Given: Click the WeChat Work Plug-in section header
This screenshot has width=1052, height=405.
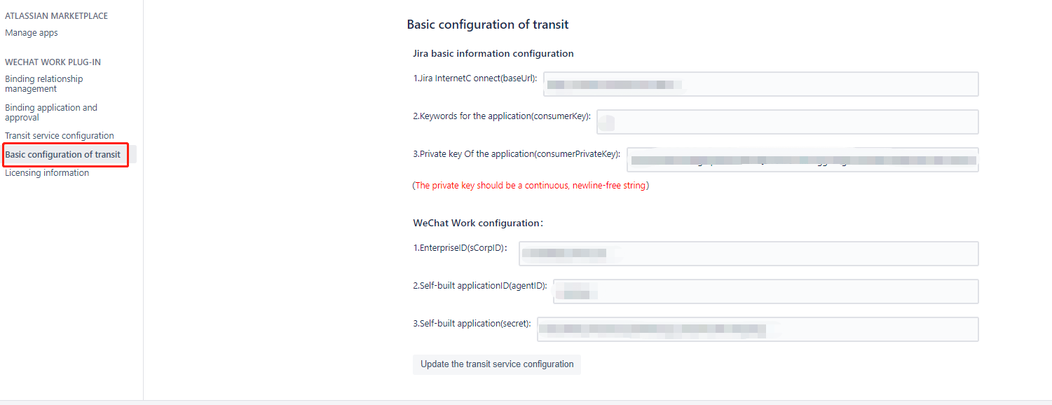Looking at the screenshot, I should [53, 62].
